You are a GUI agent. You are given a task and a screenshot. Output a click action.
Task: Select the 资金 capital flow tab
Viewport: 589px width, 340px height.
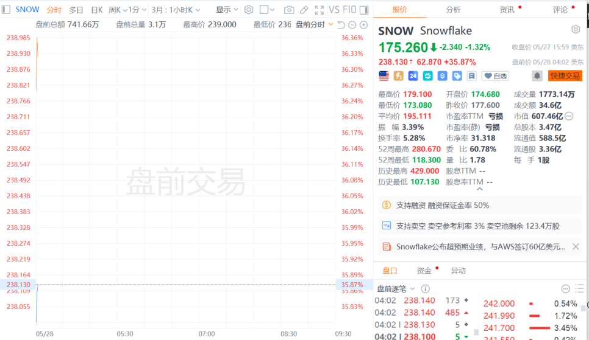coord(424,271)
